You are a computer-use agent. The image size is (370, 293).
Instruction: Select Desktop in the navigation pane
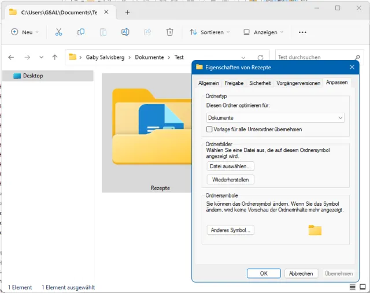click(33, 76)
